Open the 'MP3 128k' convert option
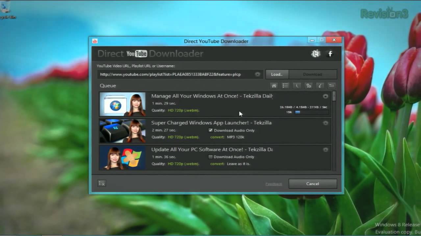 click(235, 137)
